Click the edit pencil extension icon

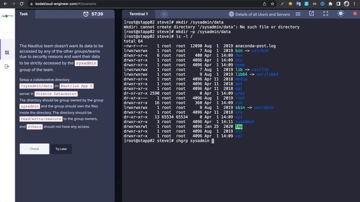282,4
